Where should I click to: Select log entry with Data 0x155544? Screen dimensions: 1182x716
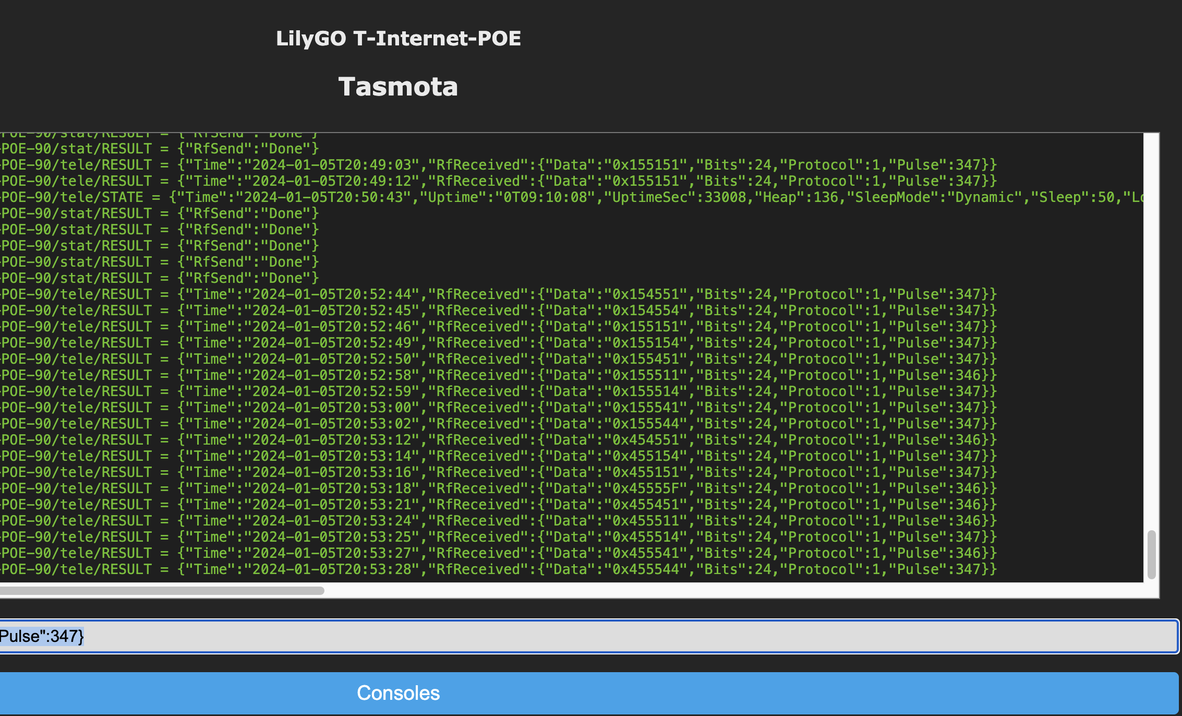click(x=498, y=424)
